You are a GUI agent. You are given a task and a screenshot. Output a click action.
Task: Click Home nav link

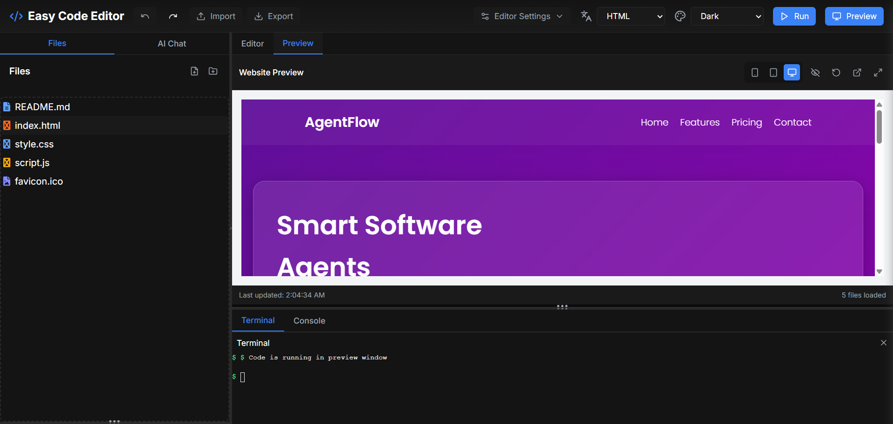(x=654, y=122)
